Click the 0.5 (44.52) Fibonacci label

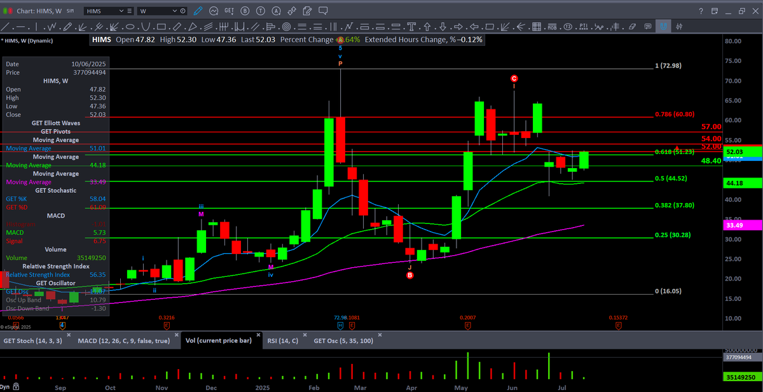click(x=671, y=178)
